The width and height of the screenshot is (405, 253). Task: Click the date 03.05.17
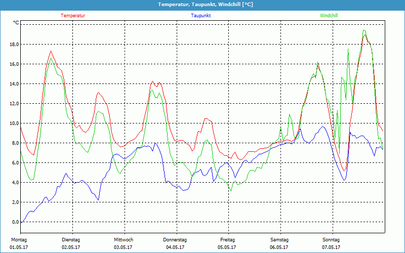tap(123, 247)
